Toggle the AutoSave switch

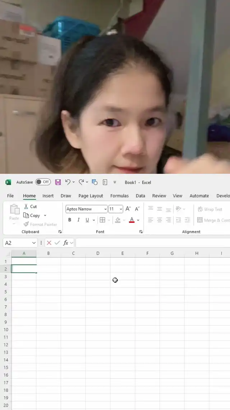[x=43, y=182]
